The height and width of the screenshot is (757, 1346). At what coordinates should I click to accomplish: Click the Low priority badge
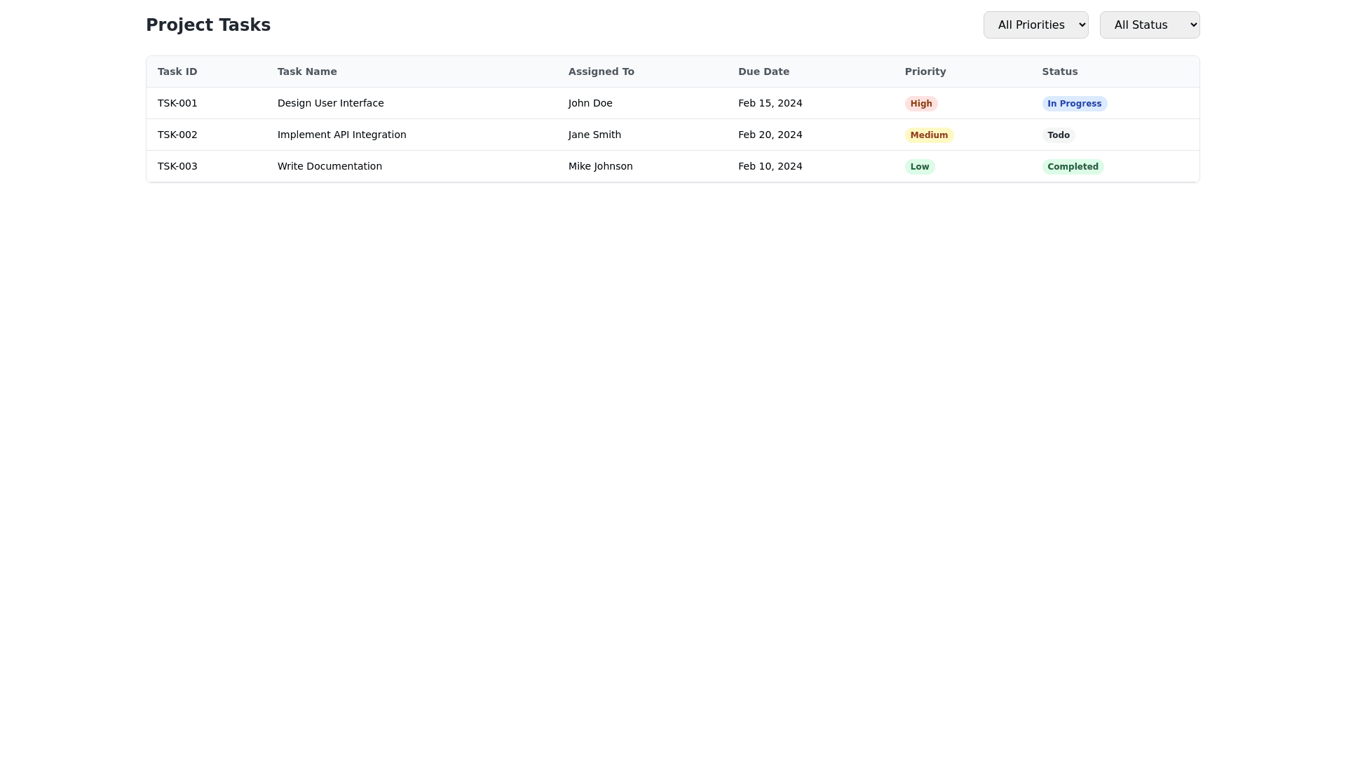click(919, 167)
